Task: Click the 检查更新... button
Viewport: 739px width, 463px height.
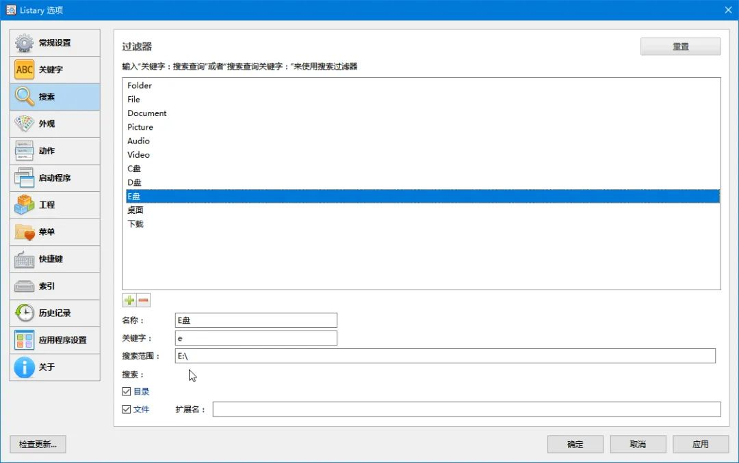Action: tap(38, 444)
